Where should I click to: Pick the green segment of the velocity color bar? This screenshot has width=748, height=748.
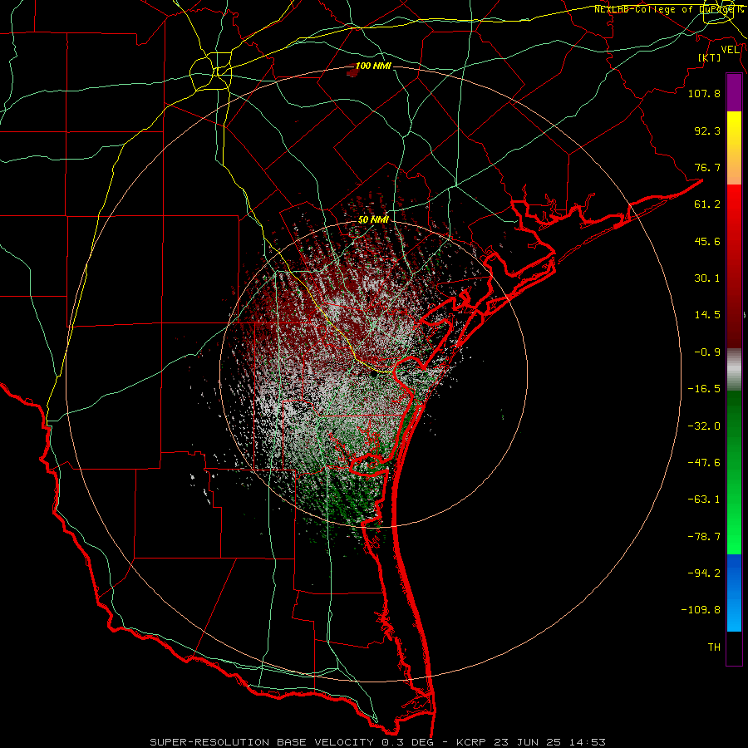point(734,472)
